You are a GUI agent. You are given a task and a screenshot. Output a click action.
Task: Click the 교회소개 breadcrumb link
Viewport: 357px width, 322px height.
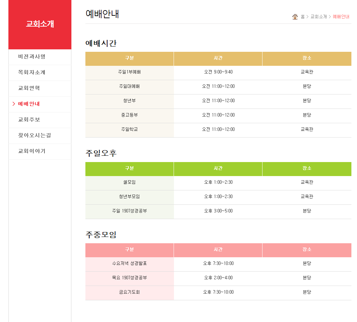[x=318, y=17]
